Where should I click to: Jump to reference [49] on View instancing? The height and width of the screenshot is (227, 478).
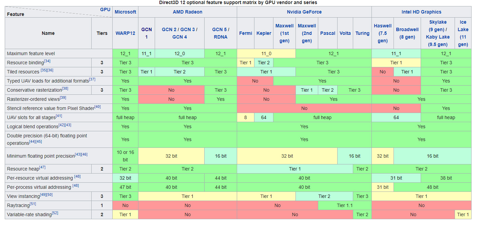click(x=43, y=195)
